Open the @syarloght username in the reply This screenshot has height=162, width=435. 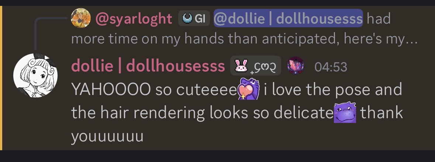point(134,18)
